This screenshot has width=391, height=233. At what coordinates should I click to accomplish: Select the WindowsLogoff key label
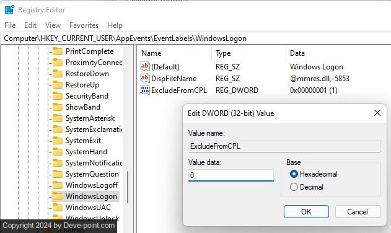[92, 185]
